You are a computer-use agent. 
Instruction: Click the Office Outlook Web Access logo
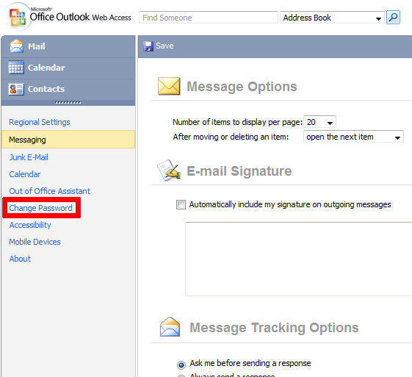70,16
